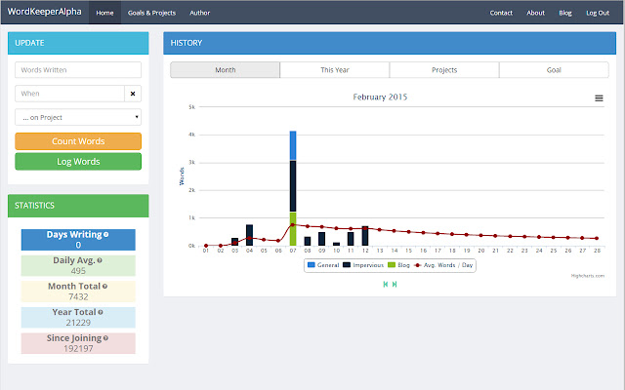This screenshot has width=625, height=390.
Task: Click the Days Writing help icon
Action: tap(105, 234)
